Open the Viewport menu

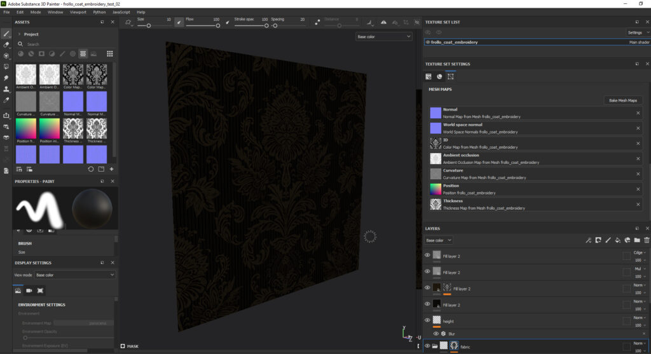(78, 12)
